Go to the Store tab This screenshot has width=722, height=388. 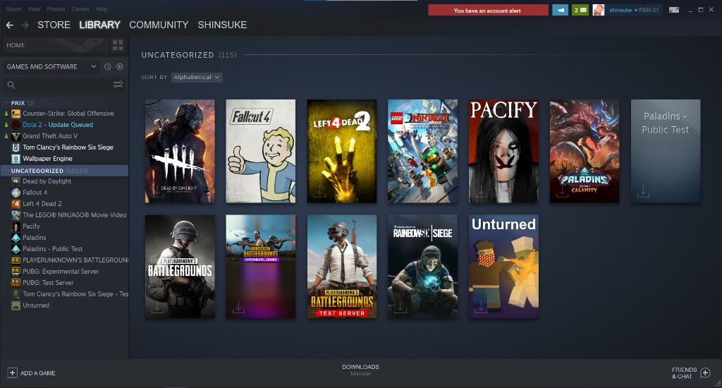tap(54, 25)
